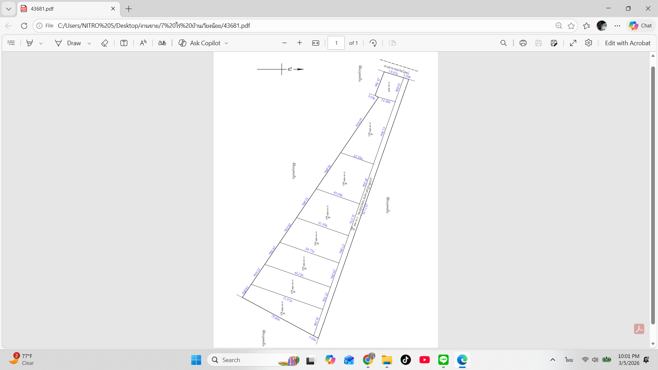Enter full screen mode

pyautogui.click(x=573, y=43)
